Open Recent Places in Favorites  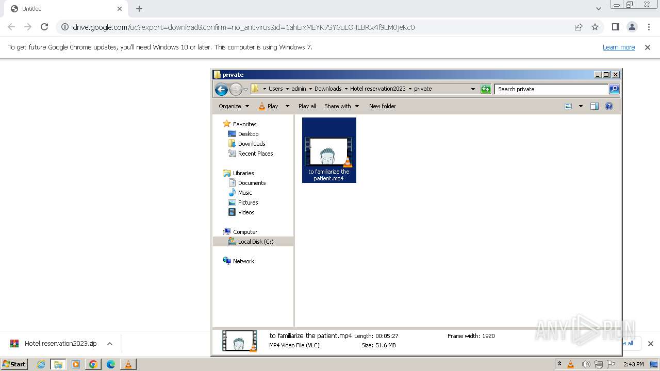[255, 154]
